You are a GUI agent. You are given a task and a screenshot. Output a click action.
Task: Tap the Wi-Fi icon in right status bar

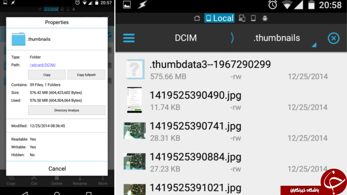coord(287,5)
